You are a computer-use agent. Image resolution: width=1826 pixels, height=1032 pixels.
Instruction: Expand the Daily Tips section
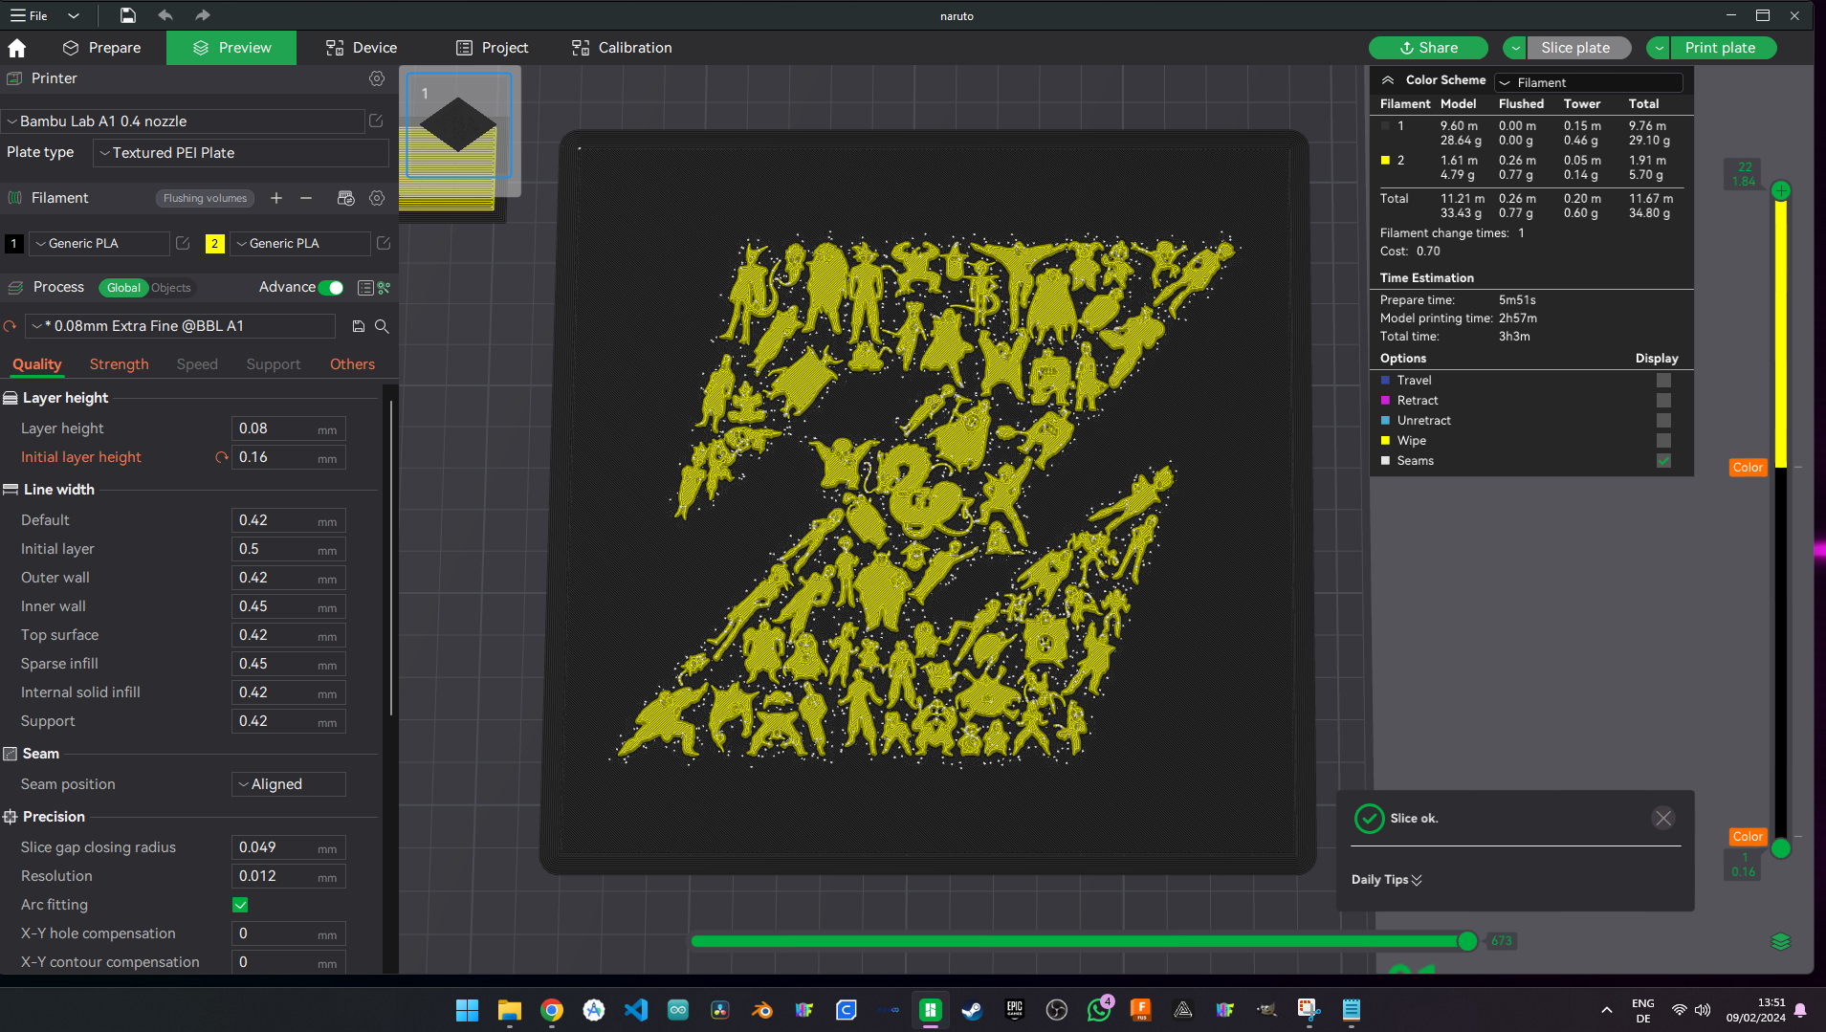tap(1387, 880)
